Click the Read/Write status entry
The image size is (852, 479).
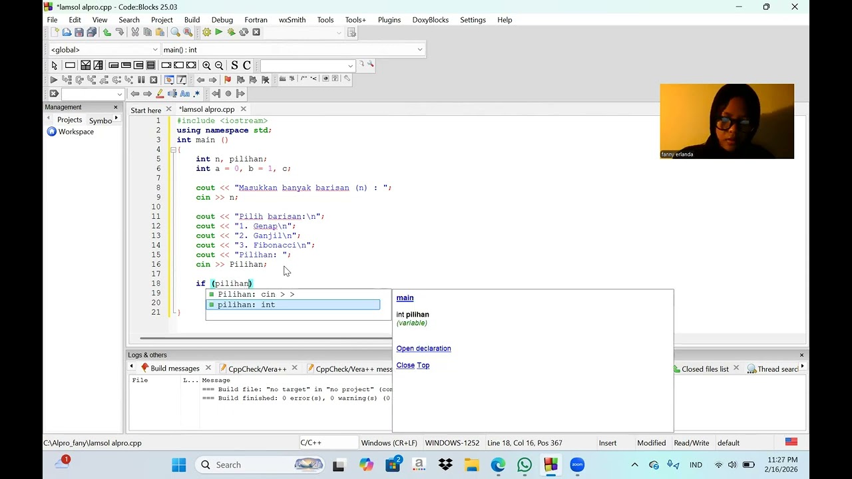[x=692, y=443]
